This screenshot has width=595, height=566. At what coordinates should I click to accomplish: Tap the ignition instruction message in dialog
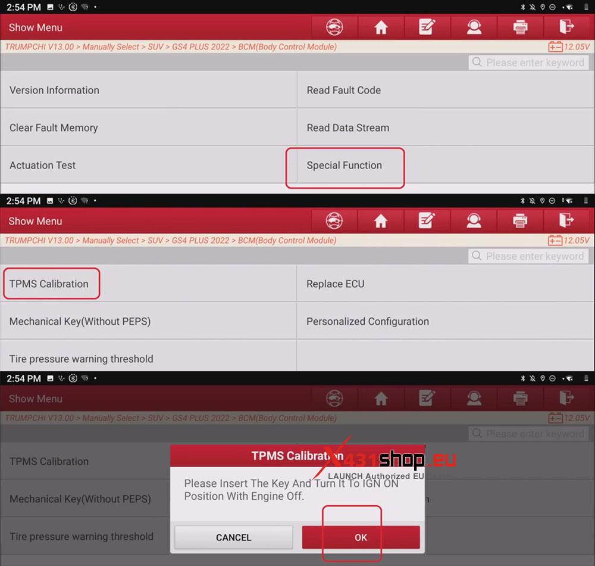[x=291, y=490]
